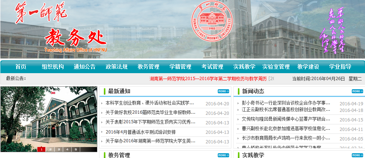Image resolution: width=365 pixels, height=158 pixels.
Task: Open the 实验室管理 menu item
Action: pos(276,67)
